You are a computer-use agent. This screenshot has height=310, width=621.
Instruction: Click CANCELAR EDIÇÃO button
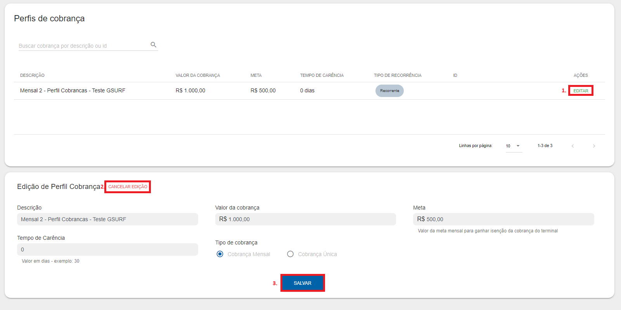pyautogui.click(x=128, y=187)
